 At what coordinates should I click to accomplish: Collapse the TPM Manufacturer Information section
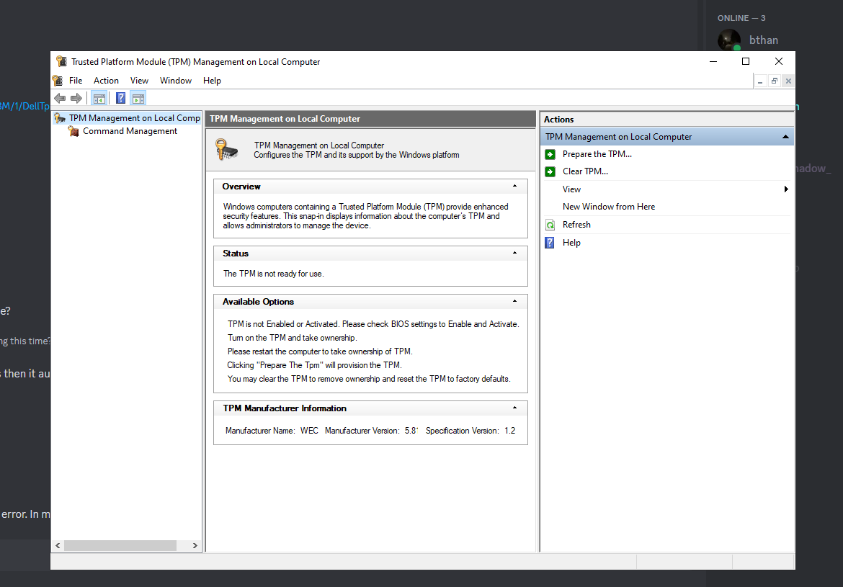pyautogui.click(x=514, y=408)
